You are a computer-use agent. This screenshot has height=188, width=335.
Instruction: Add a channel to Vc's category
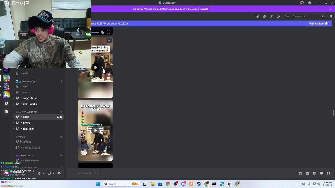(x=61, y=137)
